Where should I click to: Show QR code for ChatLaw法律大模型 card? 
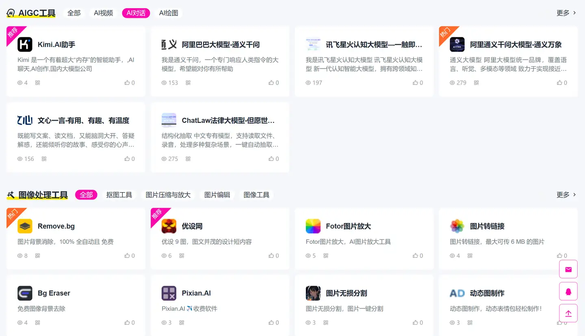pyautogui.click(x=188, y=159)
